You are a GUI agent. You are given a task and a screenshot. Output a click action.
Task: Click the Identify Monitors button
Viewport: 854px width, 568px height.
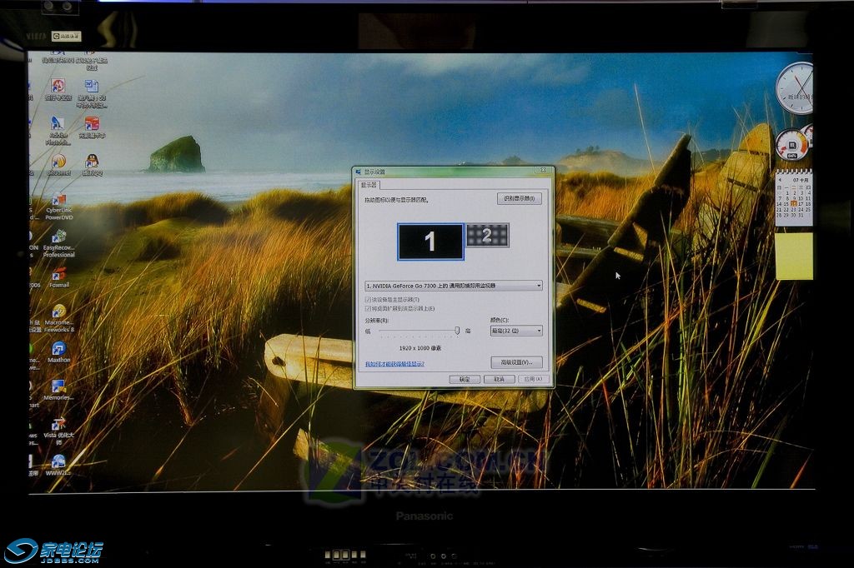(520, 199)
